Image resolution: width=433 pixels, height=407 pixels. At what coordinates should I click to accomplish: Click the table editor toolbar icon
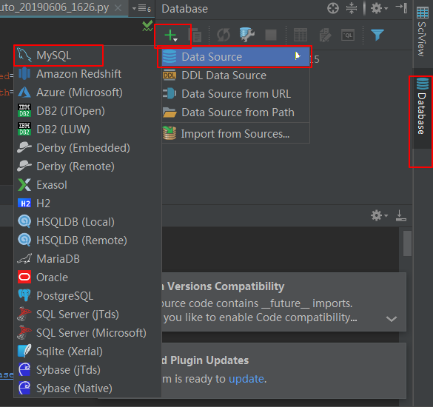(301, 35)
